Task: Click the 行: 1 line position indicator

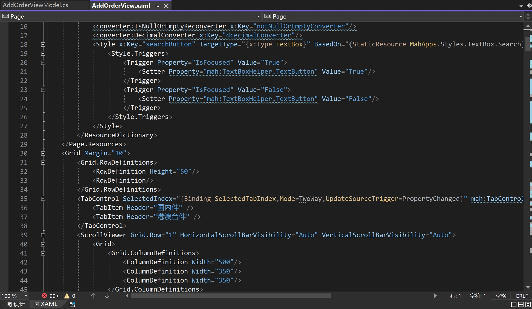Action: coord(455,296)
